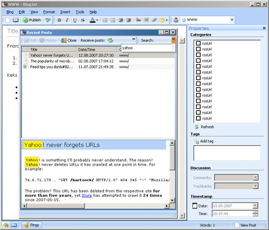
Task: Sort posts by the Date/Time column header
Action: (97, 49)
